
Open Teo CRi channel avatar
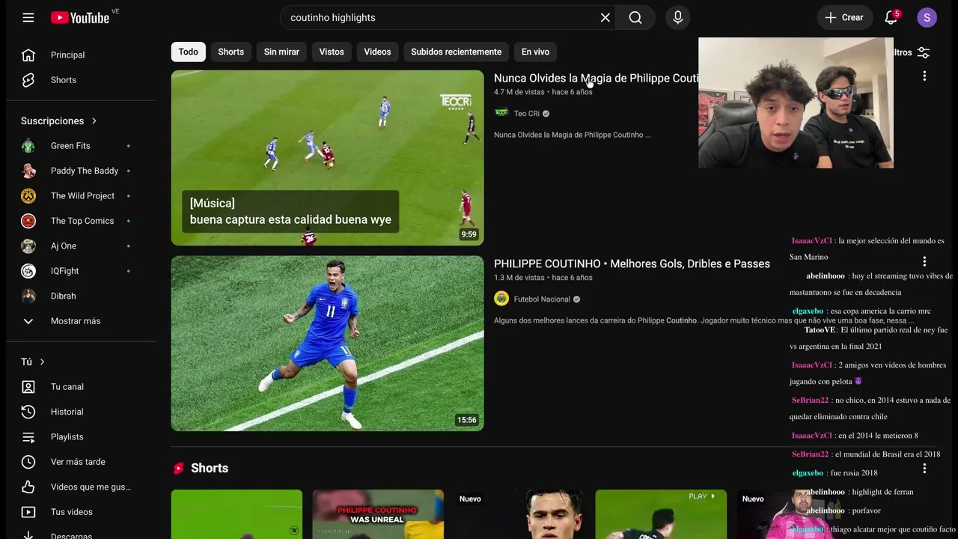click(501, 113)
